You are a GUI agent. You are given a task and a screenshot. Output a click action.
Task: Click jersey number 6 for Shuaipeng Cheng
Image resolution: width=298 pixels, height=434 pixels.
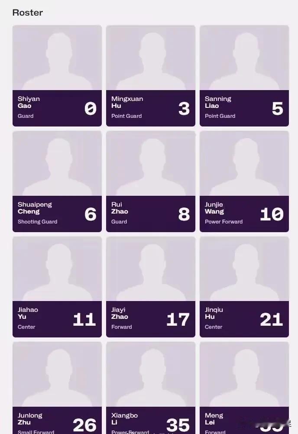coord(91,214)
